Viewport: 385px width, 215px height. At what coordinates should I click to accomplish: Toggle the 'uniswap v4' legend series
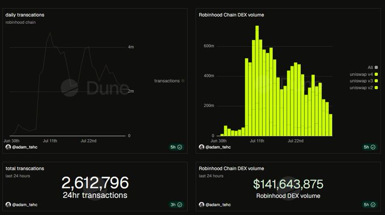pos(363,74)
